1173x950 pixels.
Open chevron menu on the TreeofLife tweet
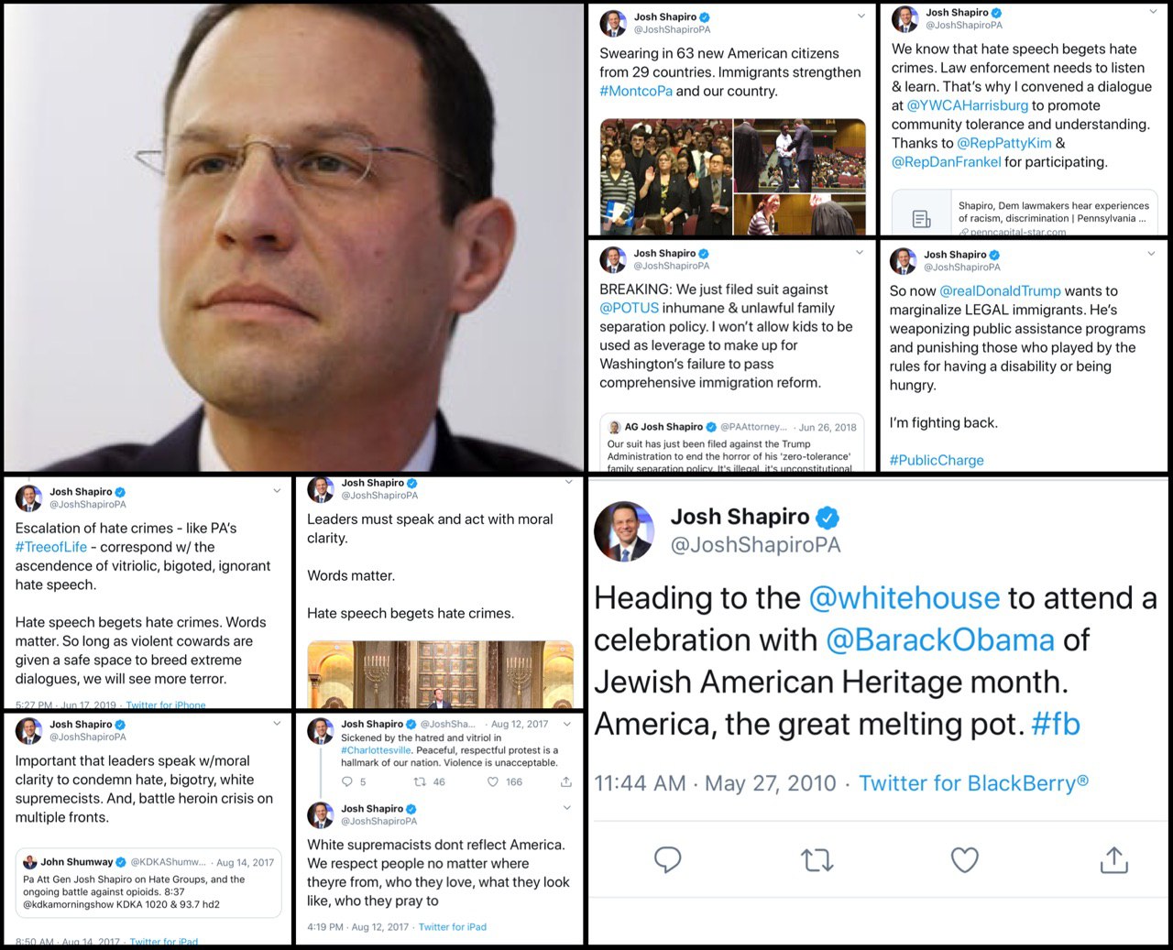[277, 491]
